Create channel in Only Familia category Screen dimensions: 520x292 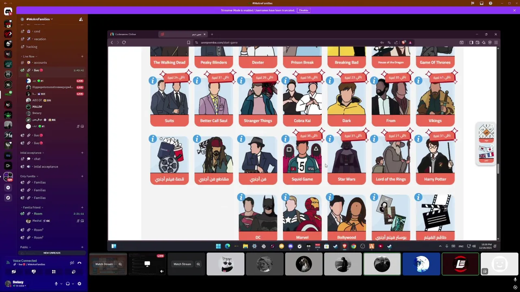coord(82,176)
